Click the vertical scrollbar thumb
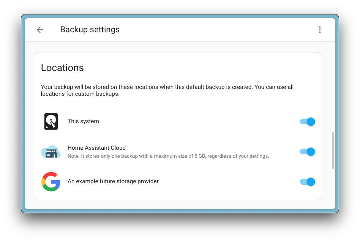Screen dimensions: 360x241 333,150
